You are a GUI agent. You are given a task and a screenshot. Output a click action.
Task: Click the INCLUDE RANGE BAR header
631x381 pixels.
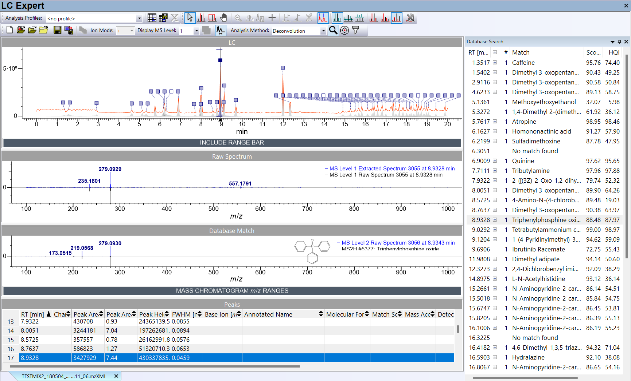(232, 143)
